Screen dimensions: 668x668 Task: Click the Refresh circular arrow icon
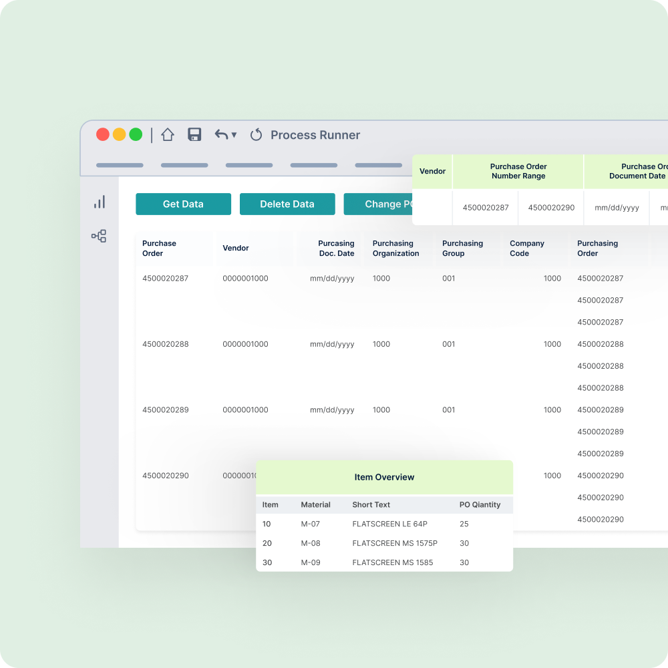coord(256,135)
